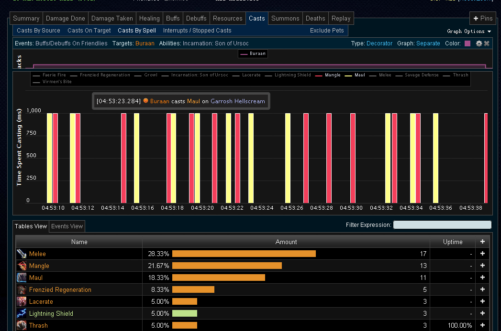
Task: Focus the Filter Expression input field
Action: [x=442, y=225]
